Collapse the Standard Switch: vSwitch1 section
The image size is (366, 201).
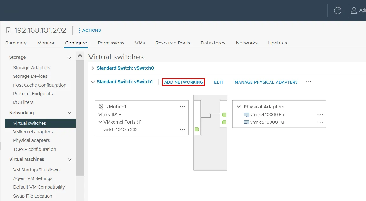click(93, 82)
